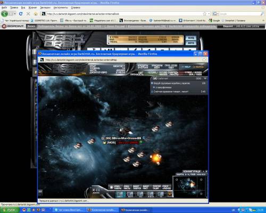
Task: Open the Журнал menu in the menu bar
Action: [x=32, y=7]
